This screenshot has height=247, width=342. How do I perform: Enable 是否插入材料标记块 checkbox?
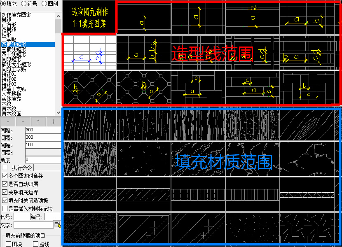[5, 209]
